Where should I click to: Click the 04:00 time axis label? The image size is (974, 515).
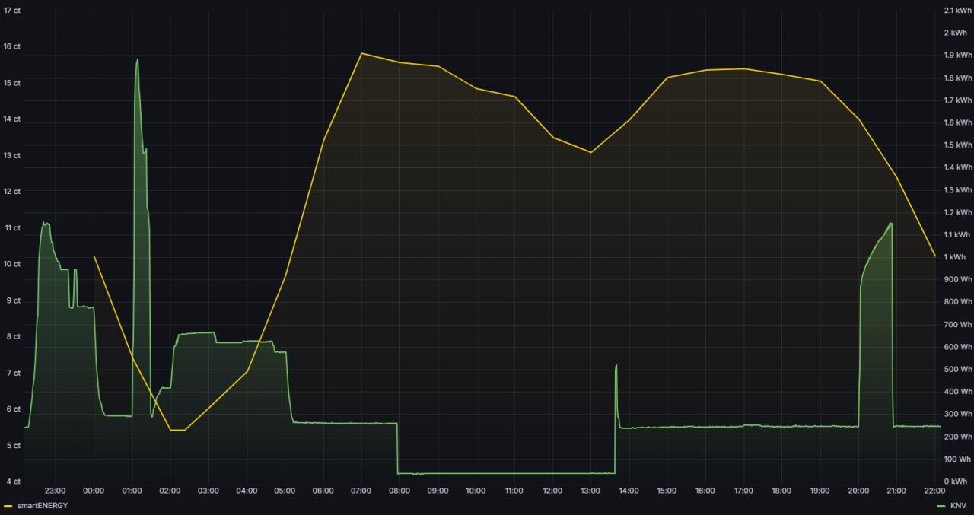click(x=247, y=491)
